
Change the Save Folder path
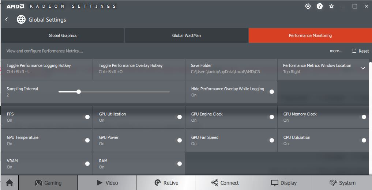point(231,68)
